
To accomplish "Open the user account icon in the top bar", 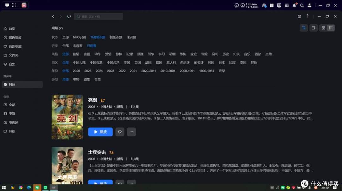I will pyautogui.click(x=309, y=5).
